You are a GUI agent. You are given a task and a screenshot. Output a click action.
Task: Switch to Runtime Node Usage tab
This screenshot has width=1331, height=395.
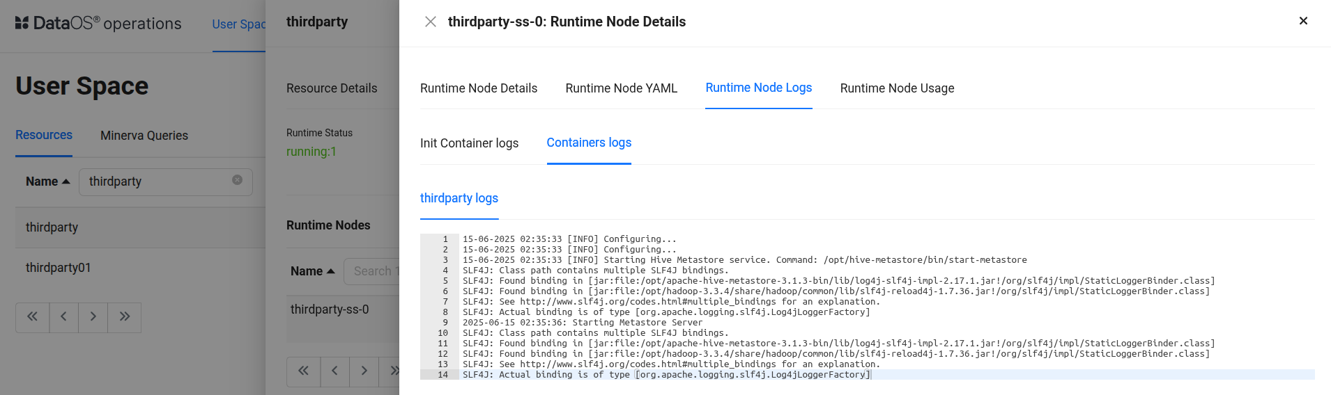pos(897,88)
